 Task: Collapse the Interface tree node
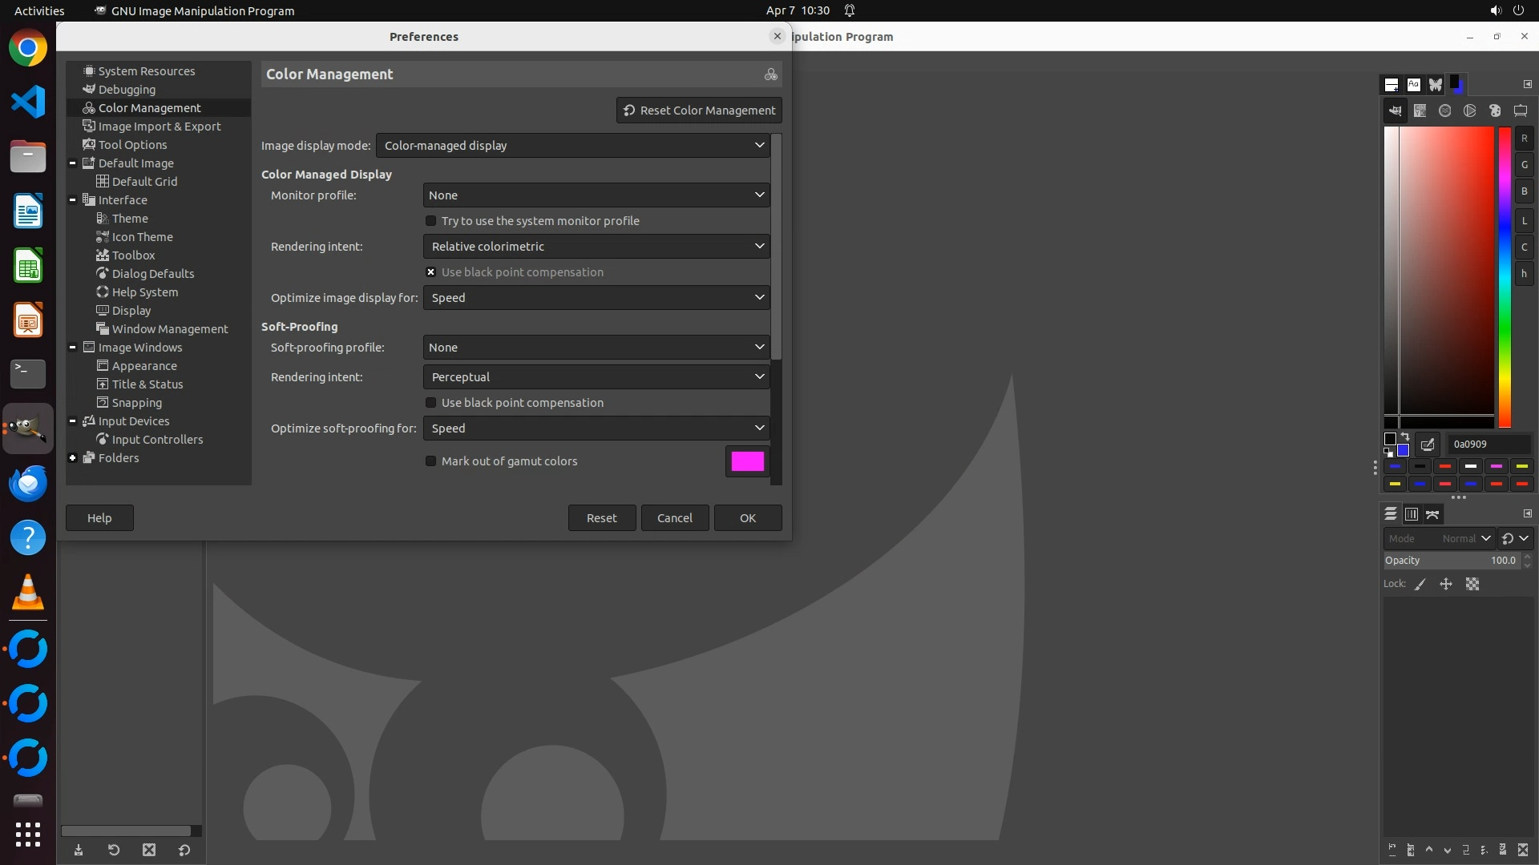73,200
